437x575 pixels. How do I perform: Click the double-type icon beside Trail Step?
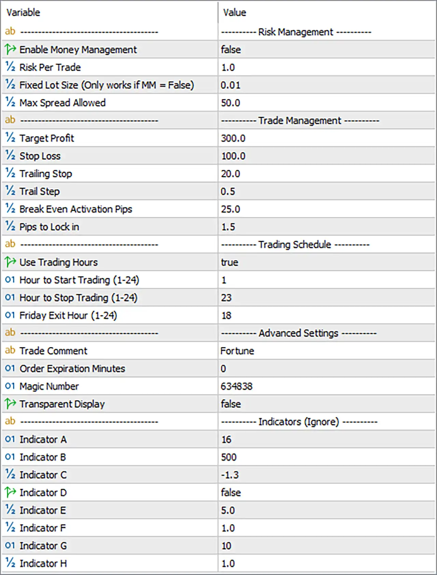[x=10, y=191]
